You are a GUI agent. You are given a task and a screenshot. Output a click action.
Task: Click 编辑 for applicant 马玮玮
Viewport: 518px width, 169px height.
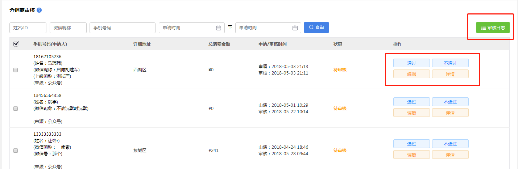(411, 74)
